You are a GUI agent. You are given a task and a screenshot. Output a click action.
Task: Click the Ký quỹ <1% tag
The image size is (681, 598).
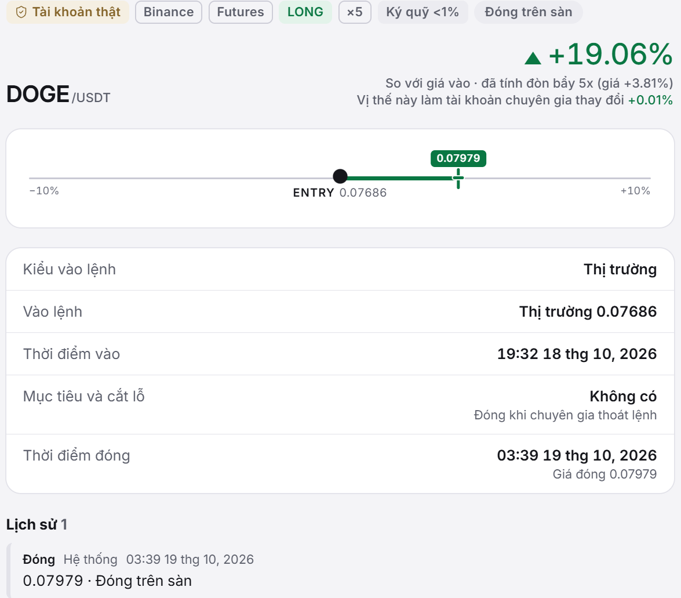click(423, 12)
